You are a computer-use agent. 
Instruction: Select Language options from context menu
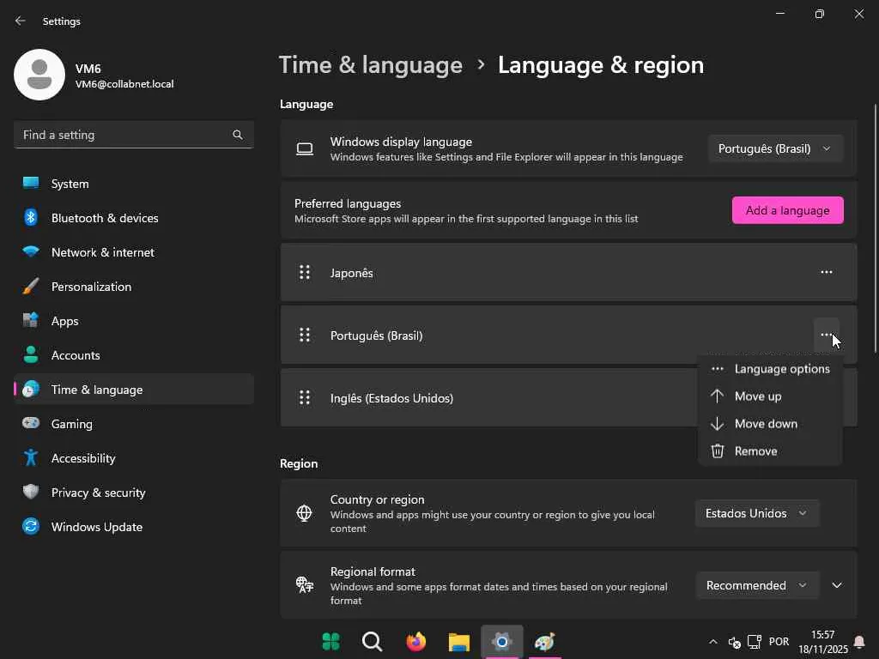tap(781, 369)
